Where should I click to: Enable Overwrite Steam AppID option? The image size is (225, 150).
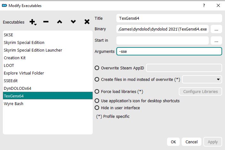click(97, 68)
